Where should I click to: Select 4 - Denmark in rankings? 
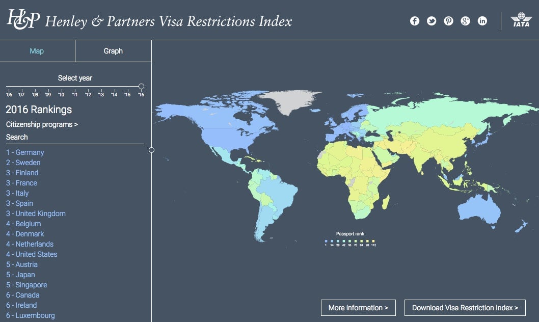[25, 234]
